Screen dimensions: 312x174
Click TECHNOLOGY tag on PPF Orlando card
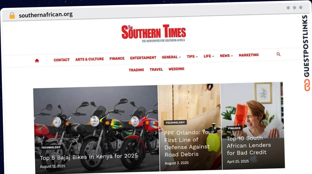tap(175, 123)
